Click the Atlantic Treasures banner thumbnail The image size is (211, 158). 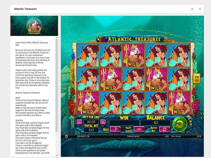click(x=34, y=26)
